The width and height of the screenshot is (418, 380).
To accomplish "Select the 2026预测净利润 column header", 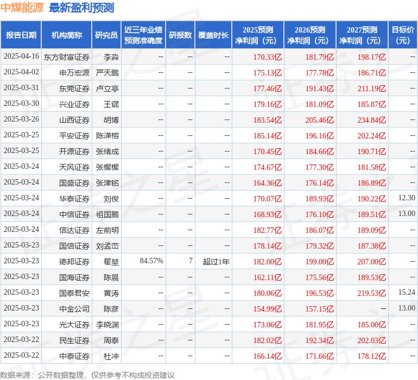I will tap(310, 35).
